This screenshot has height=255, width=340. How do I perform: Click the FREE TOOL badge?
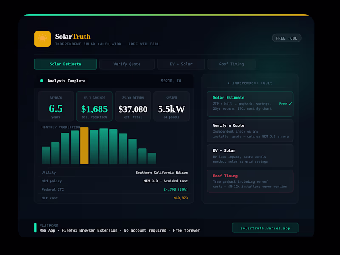286,38
